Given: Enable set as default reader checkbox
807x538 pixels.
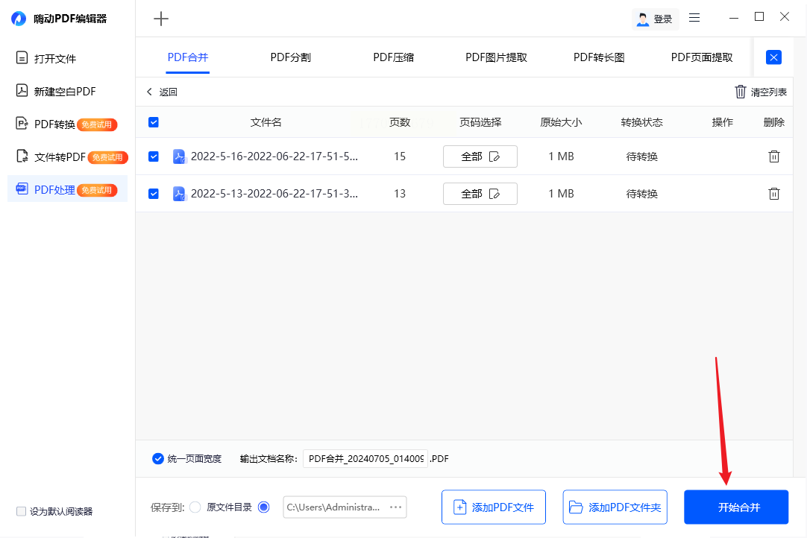Looking at the screenshot, I should 21,511.
